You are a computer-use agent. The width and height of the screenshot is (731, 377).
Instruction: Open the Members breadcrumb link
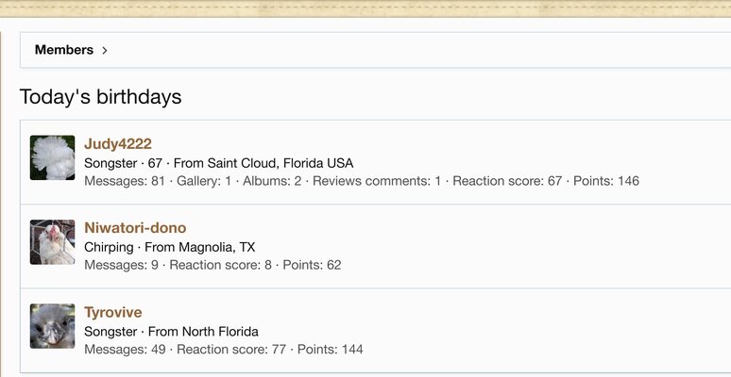pyautogui.click(x=64, y=50)
